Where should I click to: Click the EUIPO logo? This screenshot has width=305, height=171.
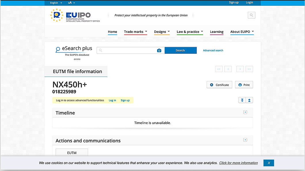pyautogui.click(x=75, y=15)
